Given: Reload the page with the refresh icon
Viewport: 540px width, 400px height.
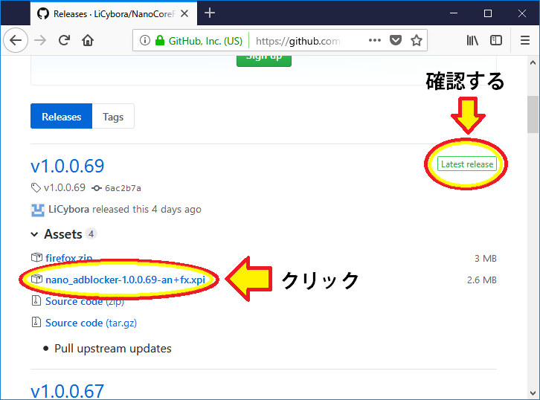Looking at the screenshot, I should point(65,40).
